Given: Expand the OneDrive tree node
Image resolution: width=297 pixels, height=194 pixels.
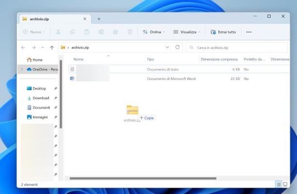Looking at the screenshot, I should [x=21, y=69].
